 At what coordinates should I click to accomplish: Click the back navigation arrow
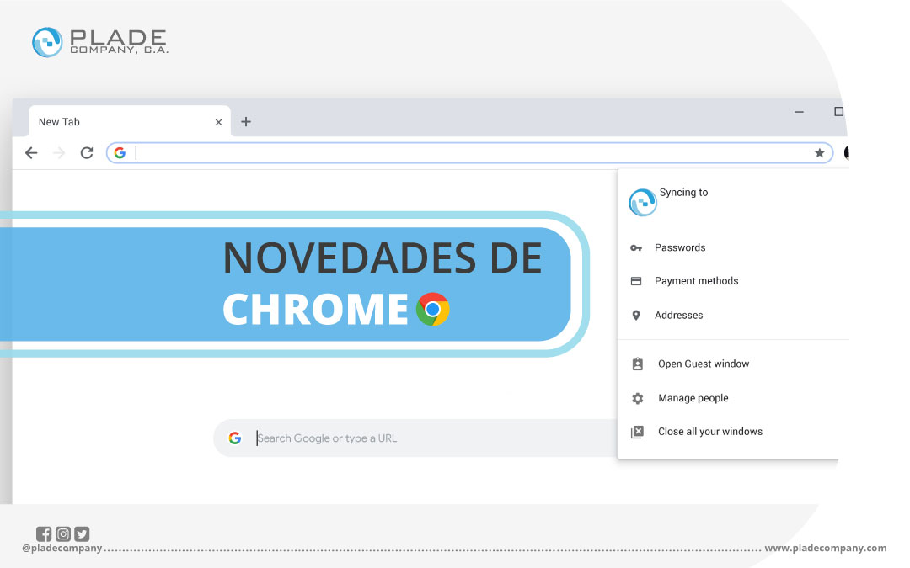[x=31, y=153]
